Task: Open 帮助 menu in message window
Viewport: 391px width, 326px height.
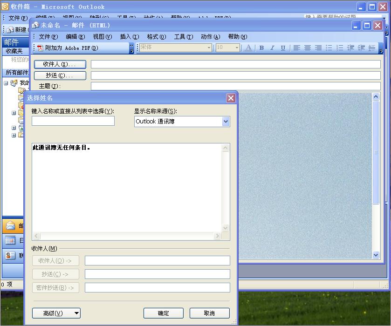Action: point(238,37)
